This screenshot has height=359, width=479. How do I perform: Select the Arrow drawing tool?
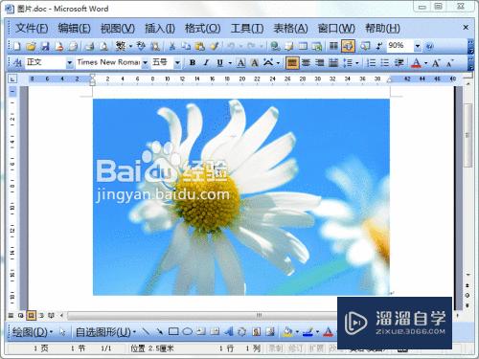(159, 332)
